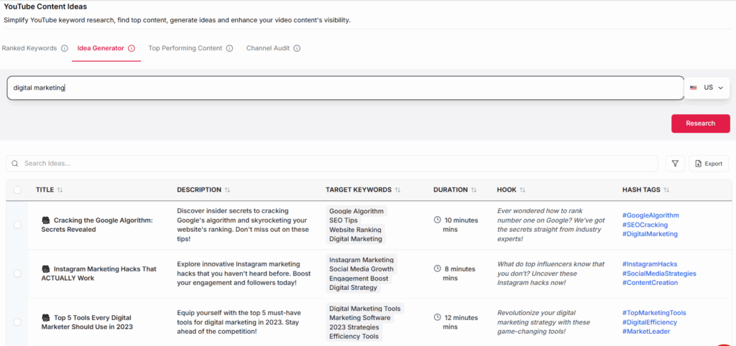The width and height of the screenshot is (736, 346).
Task: Click title Cracking the Google Algorithm: Secrets Revealed
Action: (97, 225)
